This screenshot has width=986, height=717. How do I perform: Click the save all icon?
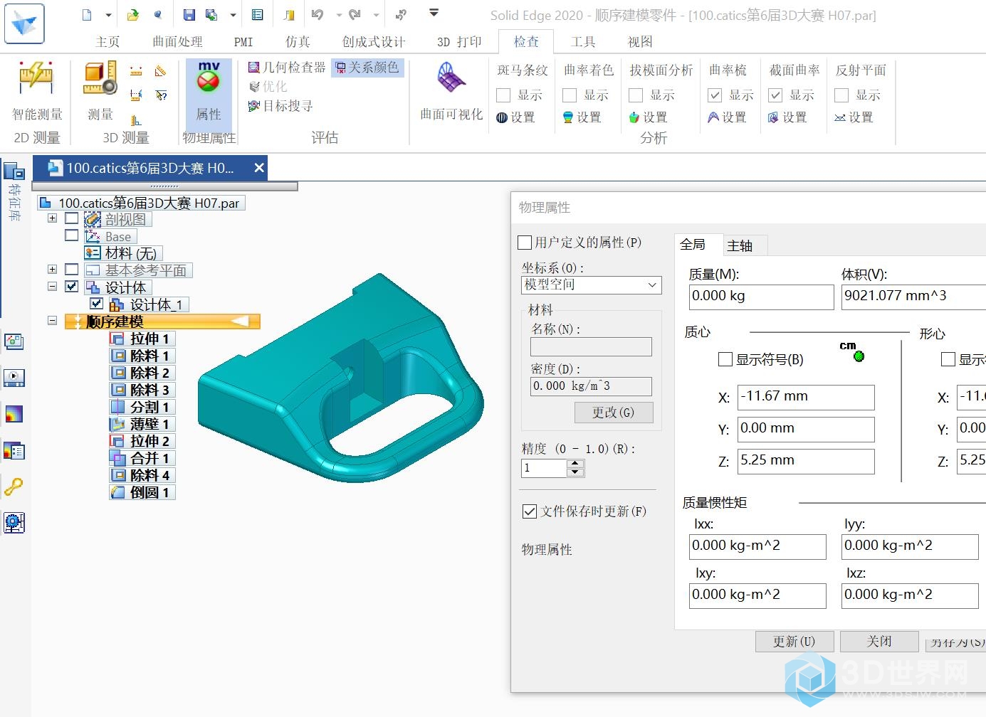tap(211, 14)
